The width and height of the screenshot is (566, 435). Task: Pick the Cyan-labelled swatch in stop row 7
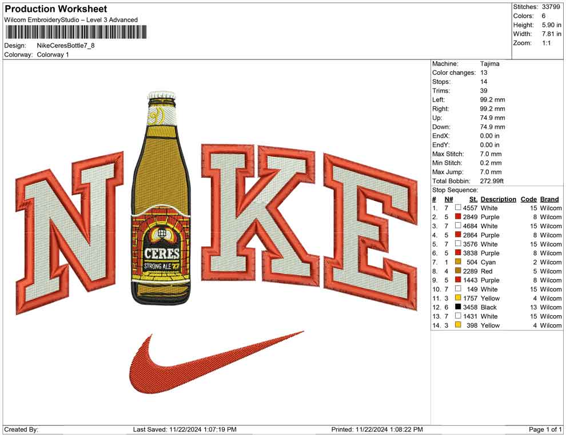tap(458, 261)
